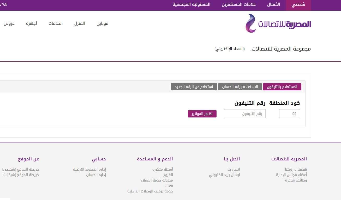Switch to الاستعلام بالتليفون tab
The height and width of the screenshot is (200, 341).
[x=282, y=87]
